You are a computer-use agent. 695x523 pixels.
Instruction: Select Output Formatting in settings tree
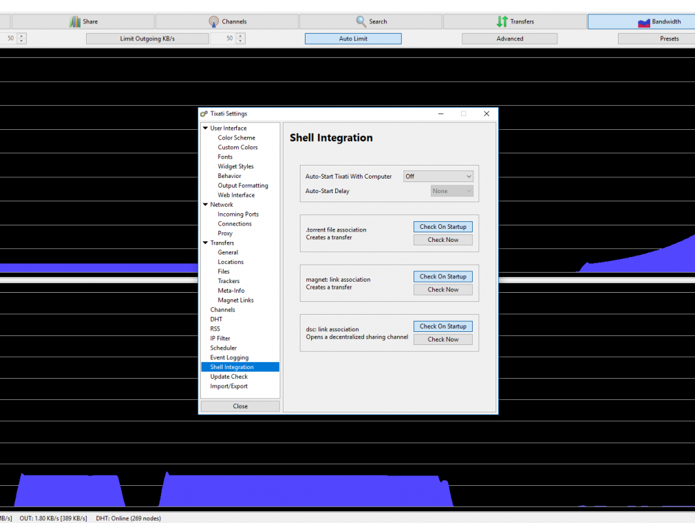tap(242, 186)
